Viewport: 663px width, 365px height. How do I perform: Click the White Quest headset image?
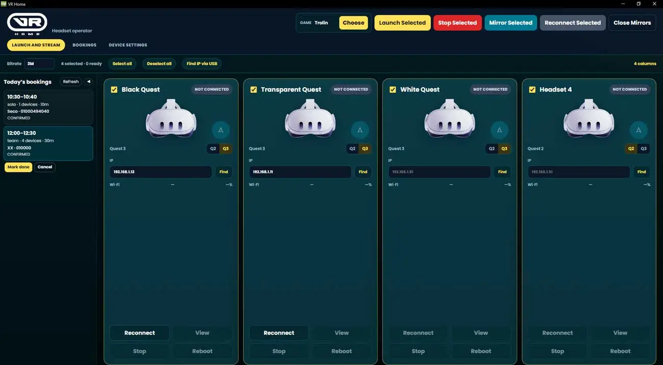[x=449, y=118]
